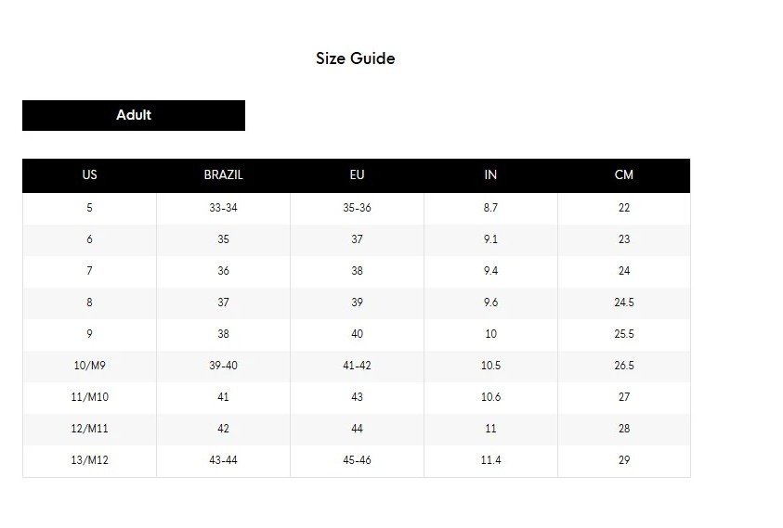Click the CM column header
Image resolution: width=783 pixels, height=528 pixels.
pos(624,174)
